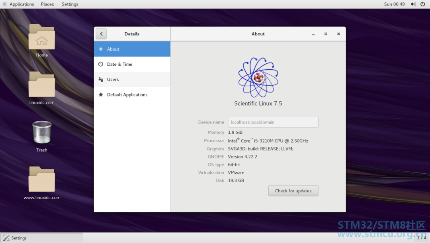The height and width of the screenshot is (243, 430).
Task: Click the Disk value 19.3 GB
Action: (236, 180)
